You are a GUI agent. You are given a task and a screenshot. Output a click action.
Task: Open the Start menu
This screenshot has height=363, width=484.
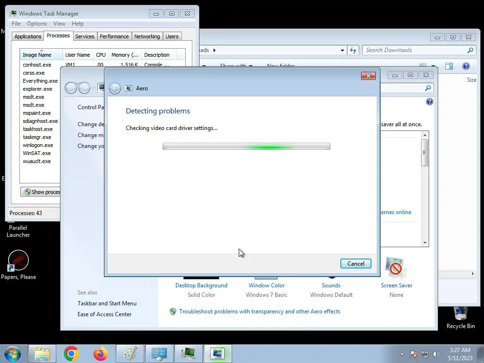click(x=13, y=354)
